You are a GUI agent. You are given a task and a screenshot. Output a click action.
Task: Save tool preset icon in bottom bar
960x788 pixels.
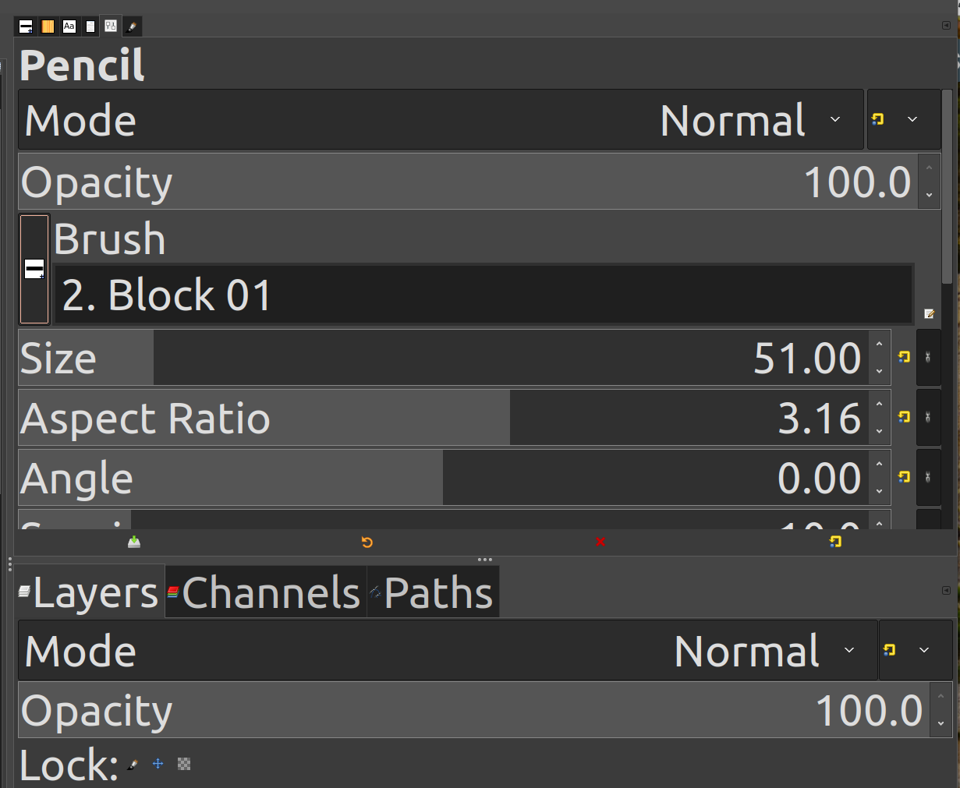(134, 542)
